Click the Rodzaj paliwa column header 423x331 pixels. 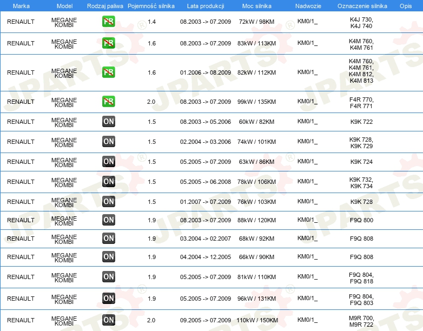(105, 6)
